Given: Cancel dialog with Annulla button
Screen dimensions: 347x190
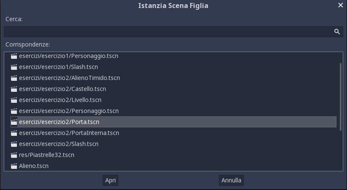Looking at the screenshot, I should pos(231,180).
